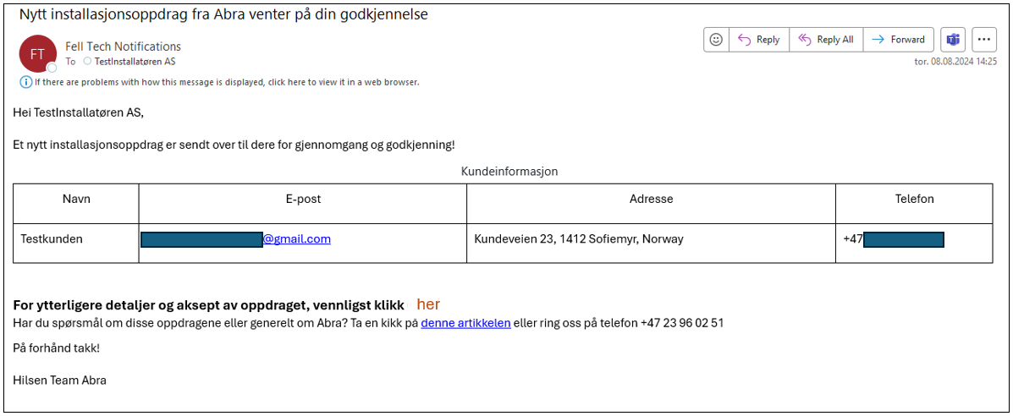Open the more actions ellipsis menu
This screenshot has height=416, width=1013.
[984, 40]
